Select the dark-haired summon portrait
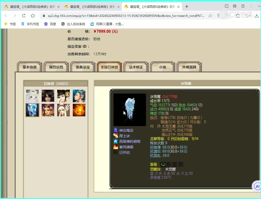Screen dimensions: 261x199 click(x=48, y=96)
